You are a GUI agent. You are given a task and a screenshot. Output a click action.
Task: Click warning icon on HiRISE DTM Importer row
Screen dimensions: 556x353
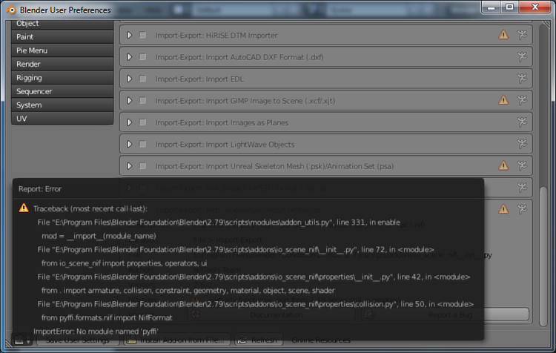(x=503, y=35)
